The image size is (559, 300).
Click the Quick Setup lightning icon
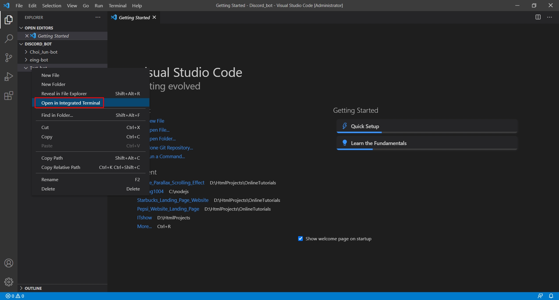pos(345,126)
